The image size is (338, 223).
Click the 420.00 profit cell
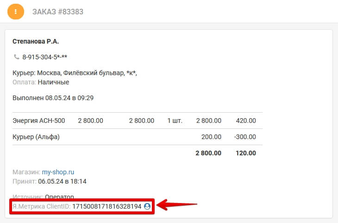click(246, 121)
